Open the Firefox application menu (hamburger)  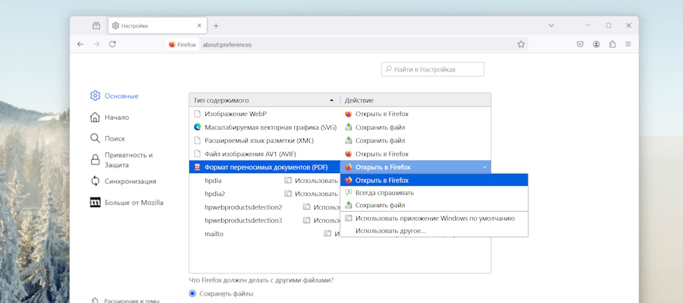pos(628,44)
